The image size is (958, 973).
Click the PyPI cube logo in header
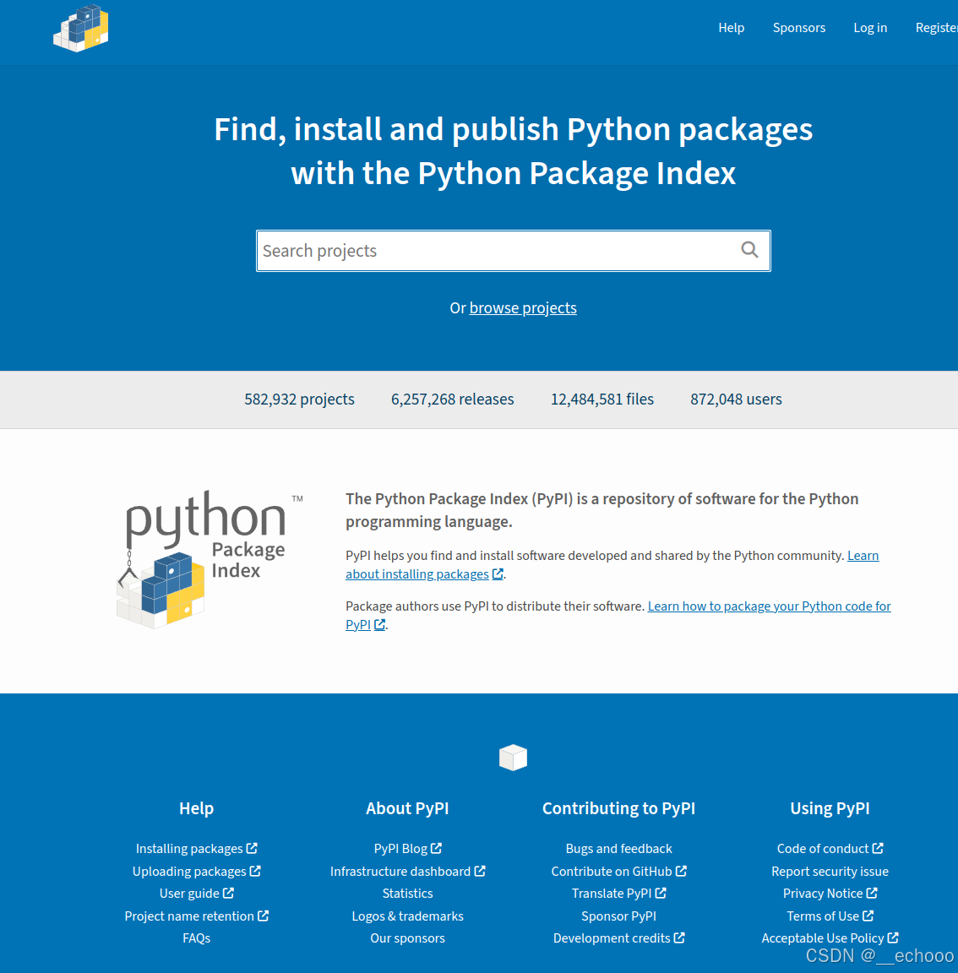80,29
